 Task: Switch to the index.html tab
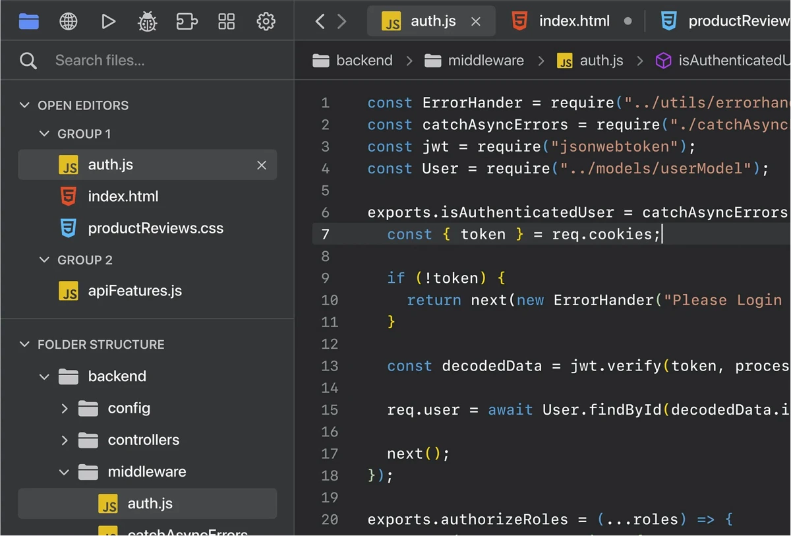(x=573, y=20)
